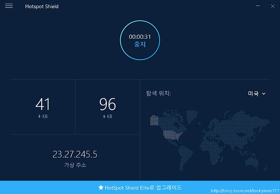The image size is (280, 194).
Task: Select the virtual IP address 23.27.245.5
Action: click(75, 154)
